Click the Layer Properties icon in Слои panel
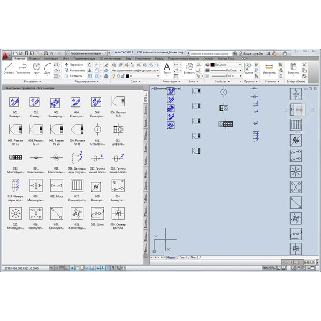321x321 pixels. click(x=114, y=65)
